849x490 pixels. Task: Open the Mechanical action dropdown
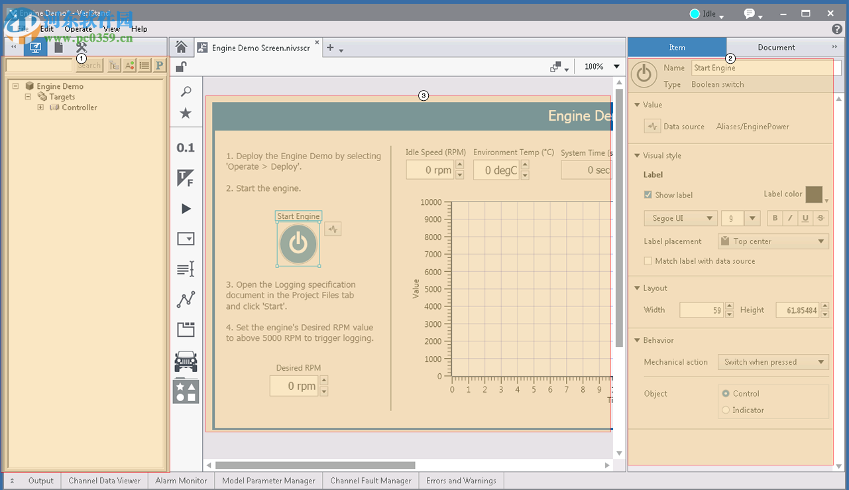tap(773, 362)
